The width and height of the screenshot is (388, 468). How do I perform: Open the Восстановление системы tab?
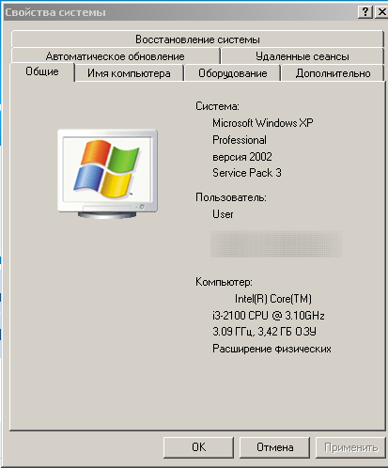tap(197, 39)
